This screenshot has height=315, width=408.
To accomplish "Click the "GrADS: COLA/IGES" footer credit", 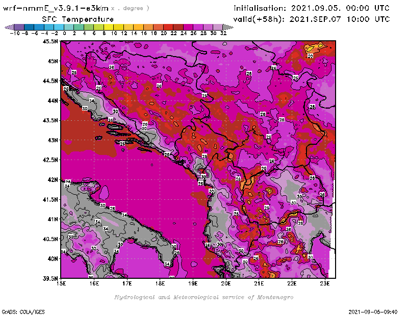I will point(23,312).
